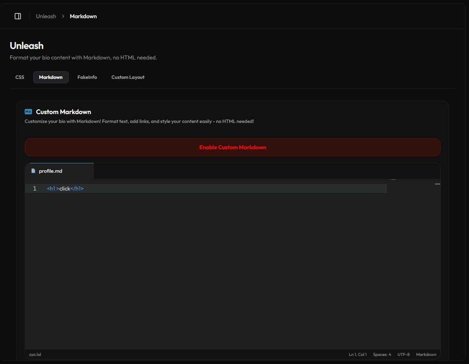Click the file icon on profile.md tab
This screenshot has height=364, width=469.
click(33, 171)
